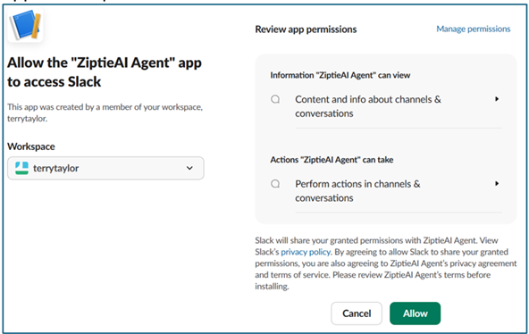
Task: Click the speech bubble icon beside Content and info
Action: [x=275, y=99]
